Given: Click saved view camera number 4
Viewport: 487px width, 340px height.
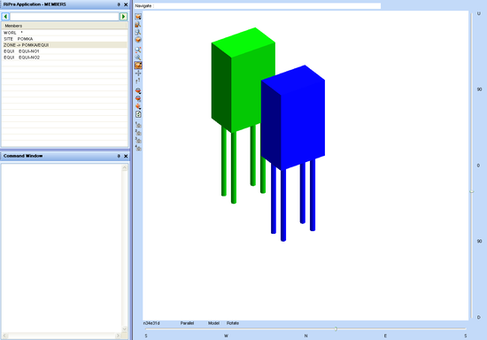Looking at the screenshot, I should pyautogui.click(x=138, y=148).
